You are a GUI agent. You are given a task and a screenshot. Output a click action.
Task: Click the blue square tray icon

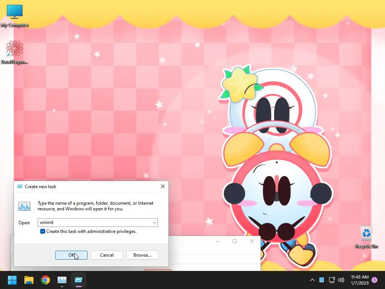tap(321, 280)
